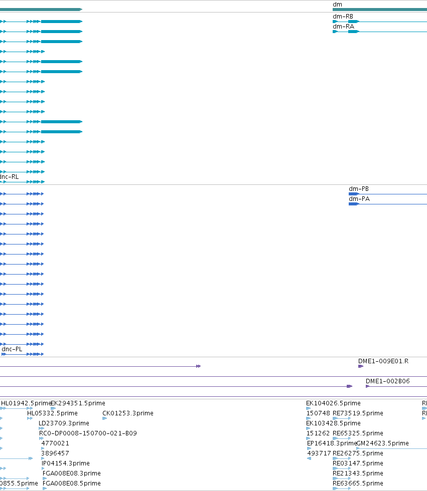The height and width of the screenshot is (491, 427).
Task: Open the RE26275.5prime EST label
Action: click(x=358, y=453)
